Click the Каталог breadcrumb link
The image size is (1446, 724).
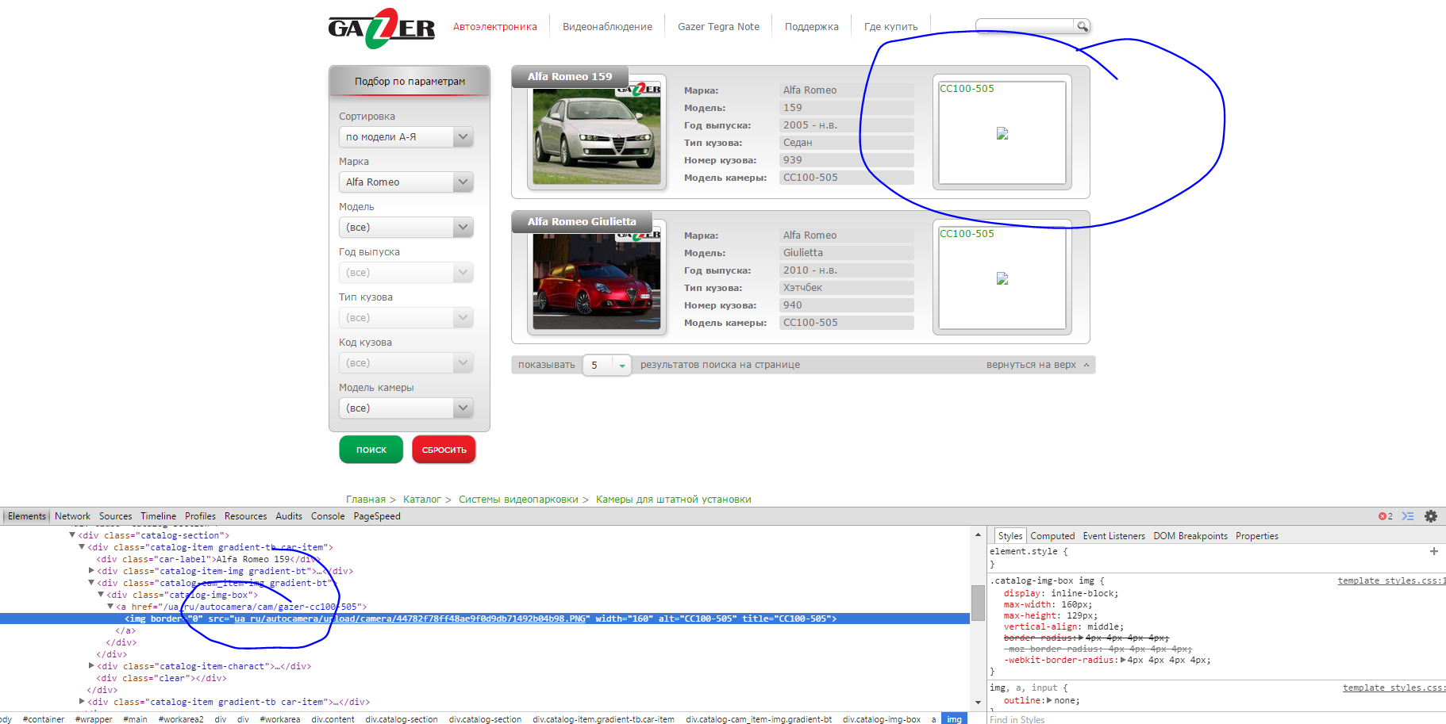tap(422, 500)
